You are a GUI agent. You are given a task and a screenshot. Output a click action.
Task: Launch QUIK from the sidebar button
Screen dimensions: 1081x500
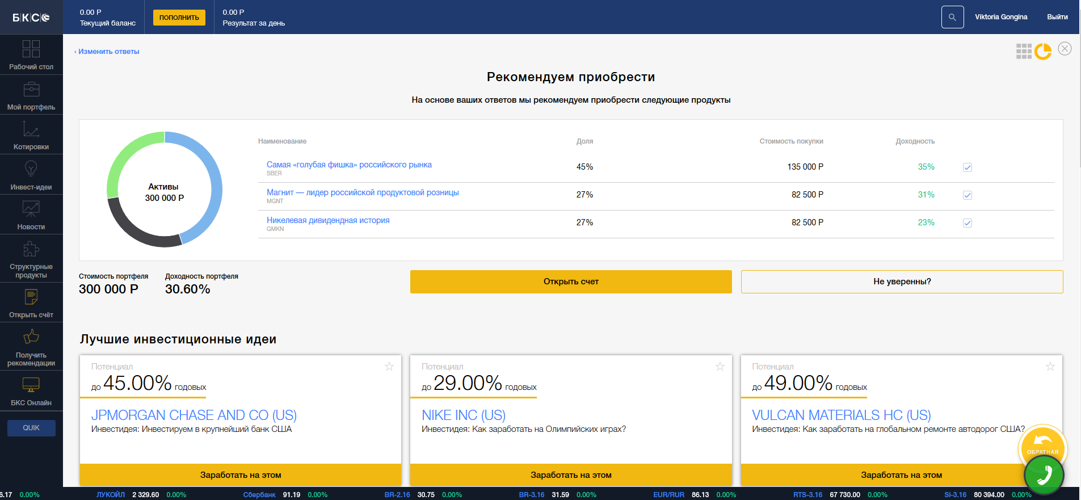click(31, 428)
